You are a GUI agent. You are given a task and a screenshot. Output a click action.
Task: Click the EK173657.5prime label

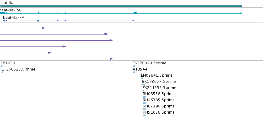159,82
